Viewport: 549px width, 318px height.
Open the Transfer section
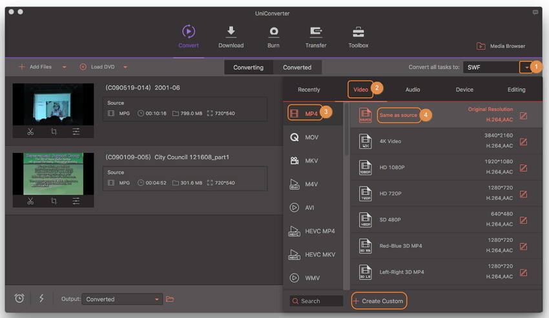coord(316,36)
